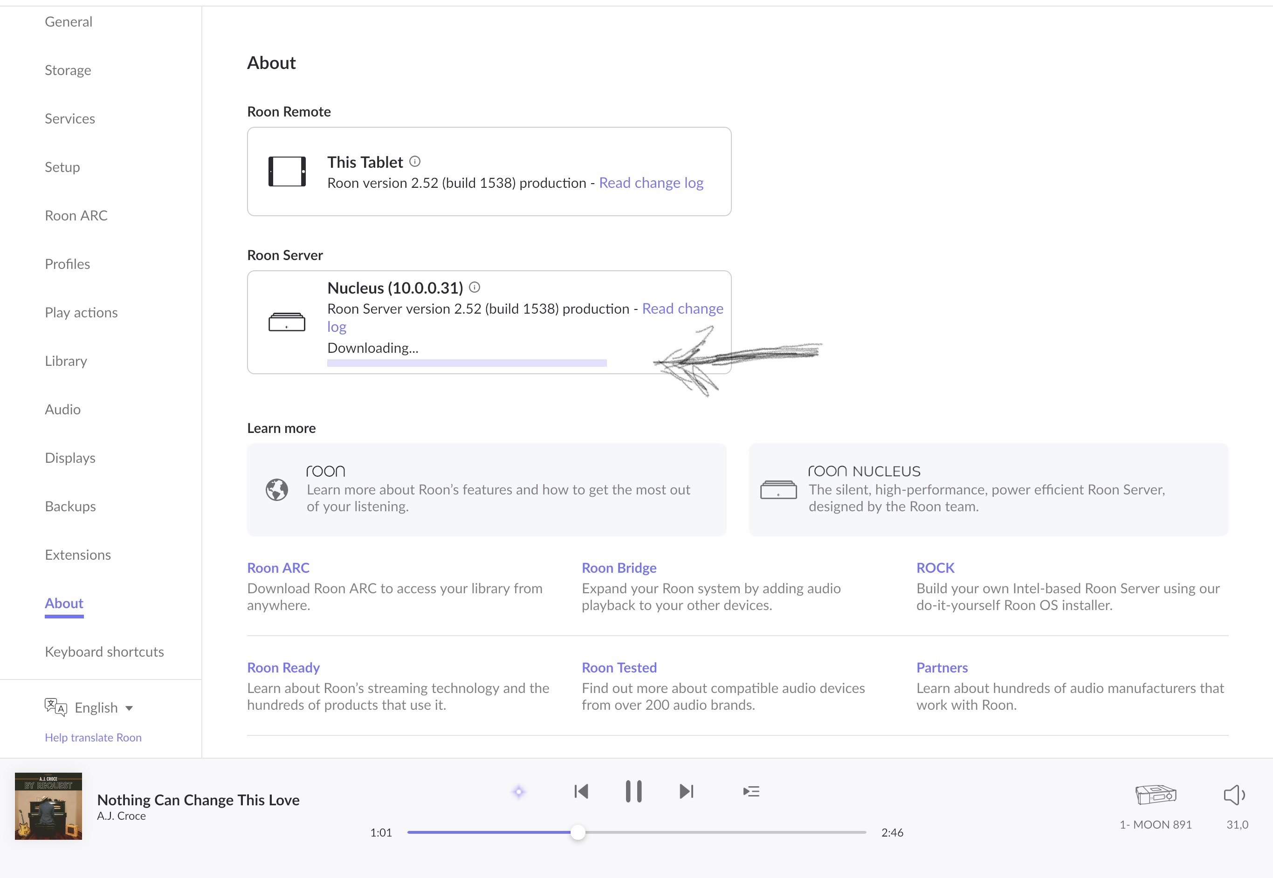The width and height of the screenshot is (1273, 878).
Task: Select the About tab in sidebar
Action: click(x=64, y=604)
